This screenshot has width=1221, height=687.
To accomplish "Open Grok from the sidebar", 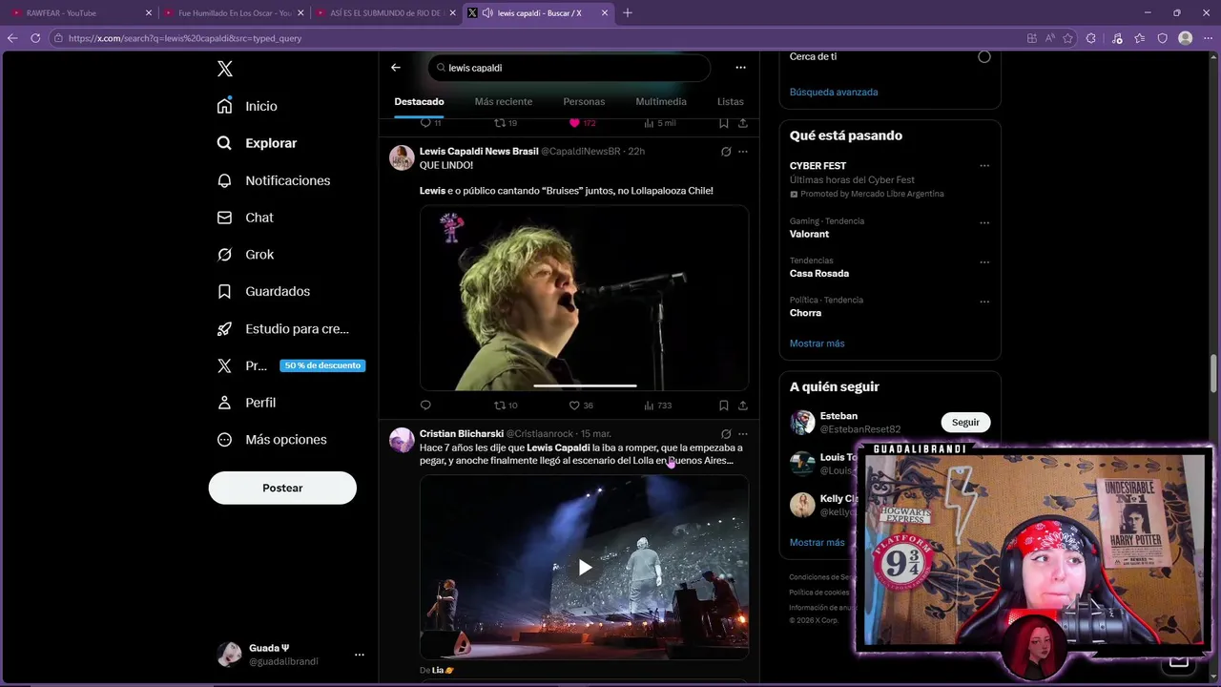I will [x=245, y=255].
